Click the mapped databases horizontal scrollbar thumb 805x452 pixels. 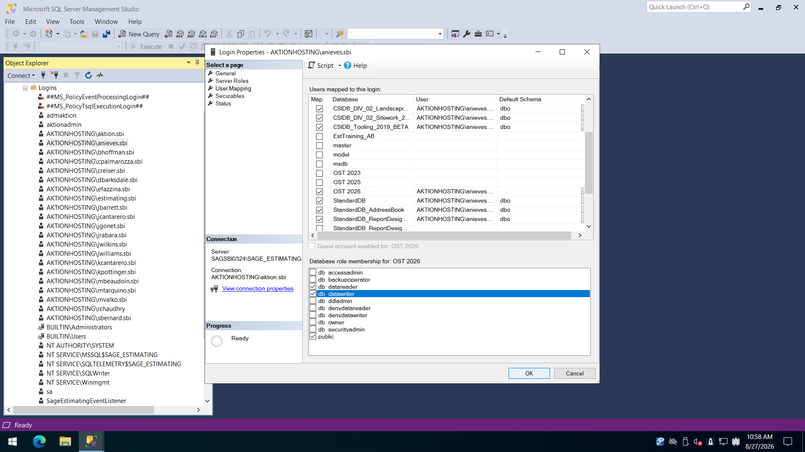(444, 236)
